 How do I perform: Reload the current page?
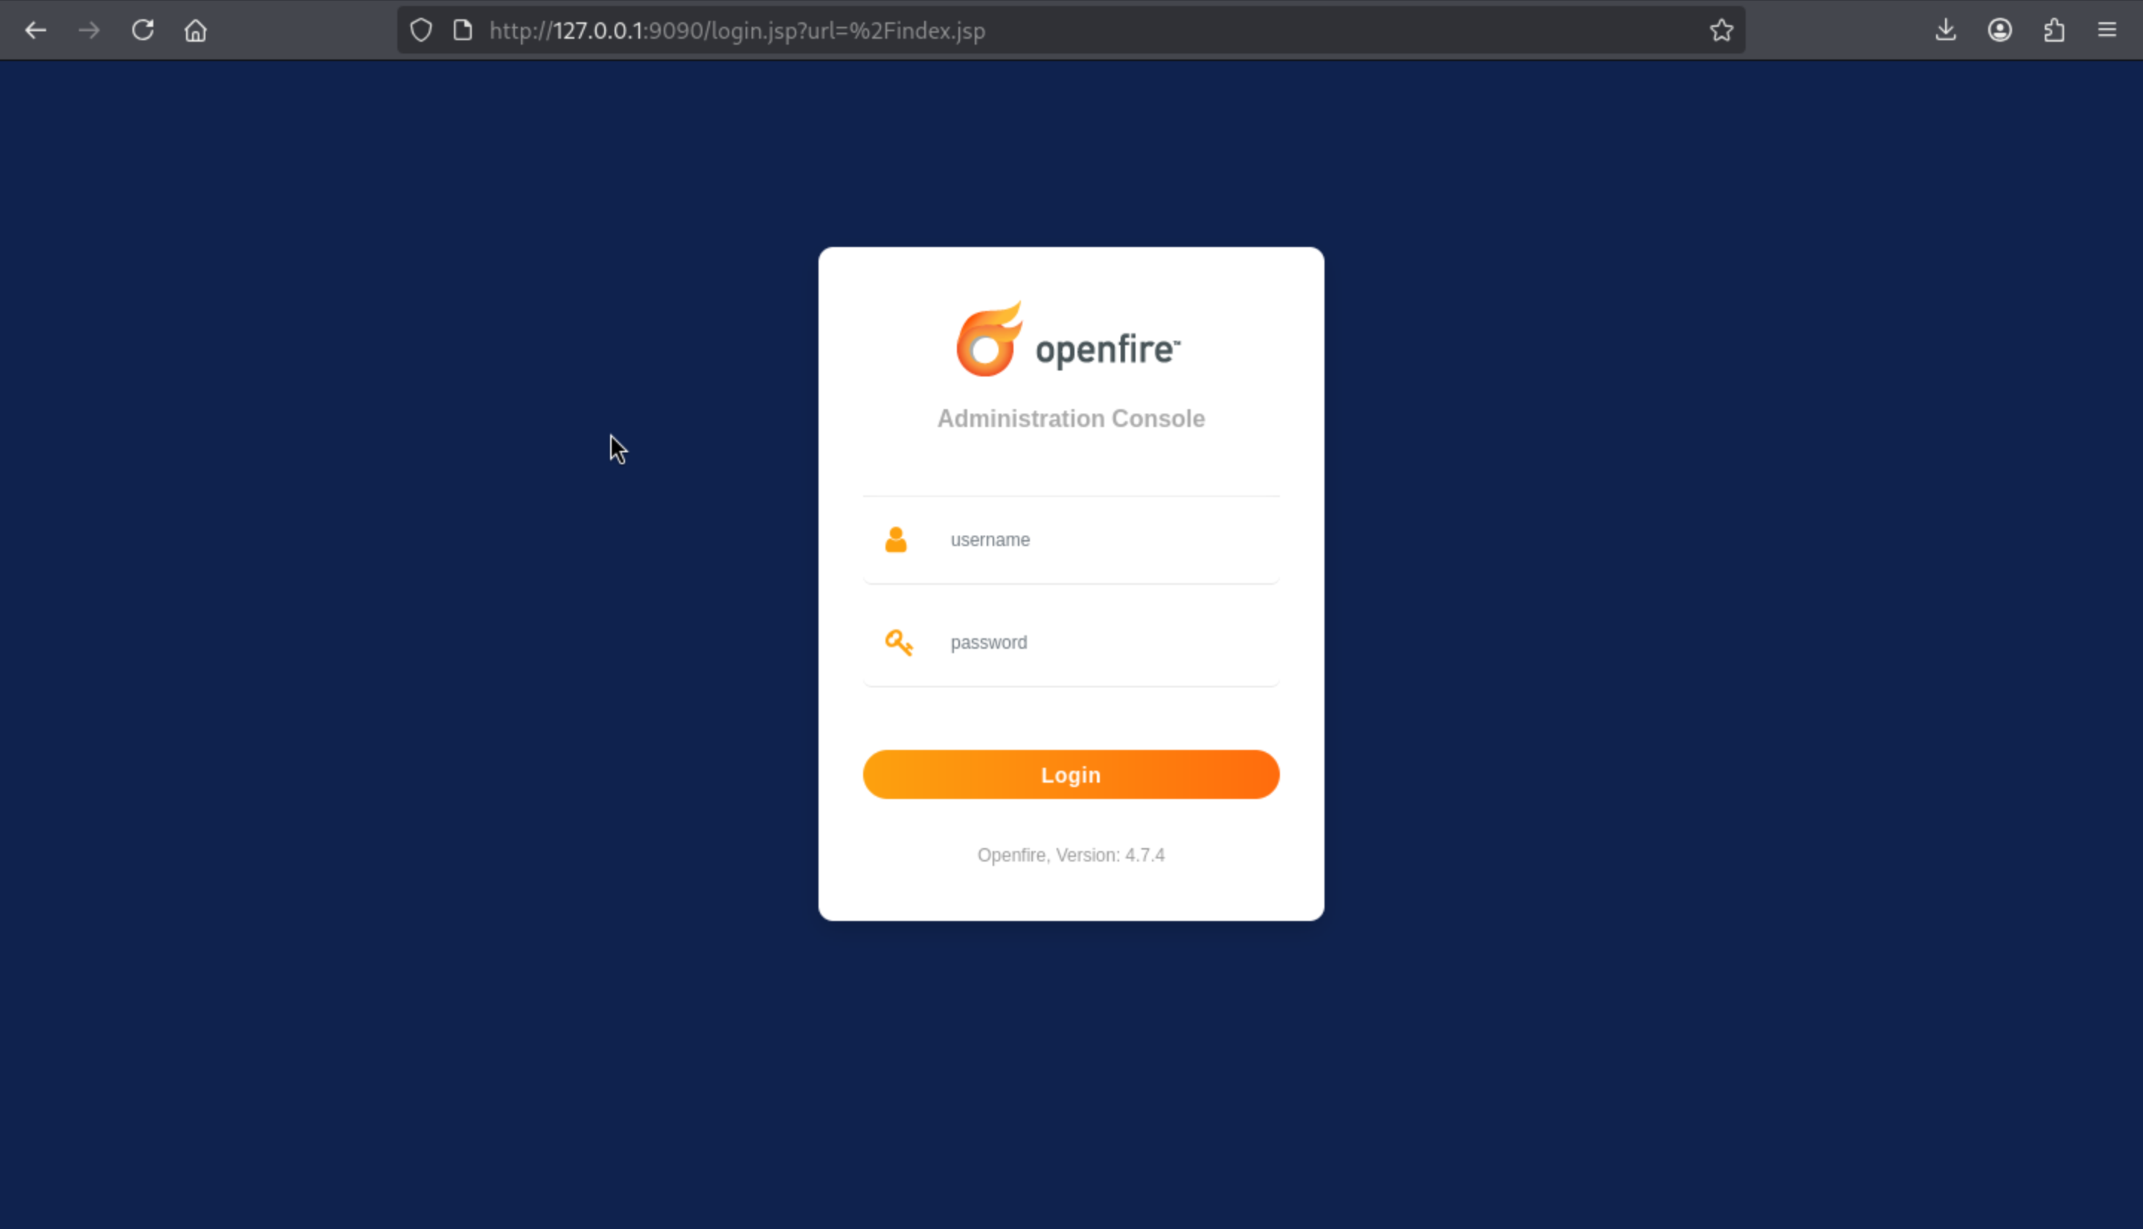point(143,31)
